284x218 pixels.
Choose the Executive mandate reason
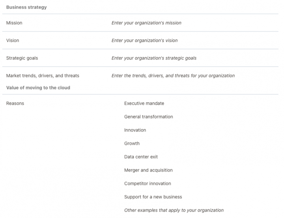pos(144,103)
